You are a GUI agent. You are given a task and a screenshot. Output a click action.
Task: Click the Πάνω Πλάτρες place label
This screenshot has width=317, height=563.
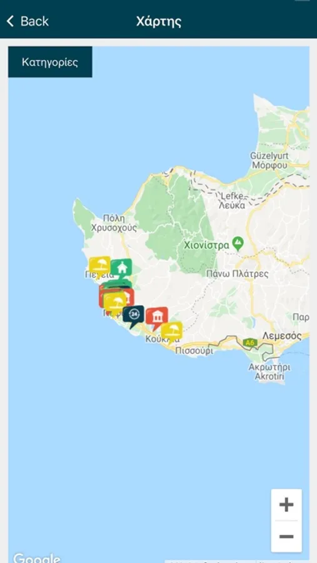click(x=238, y=273)
